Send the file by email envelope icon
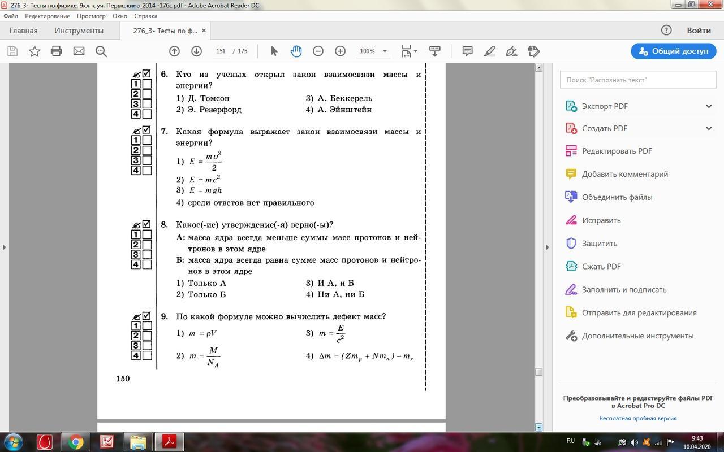The width and height of the screenshot is (724, 452). [79, 51]
